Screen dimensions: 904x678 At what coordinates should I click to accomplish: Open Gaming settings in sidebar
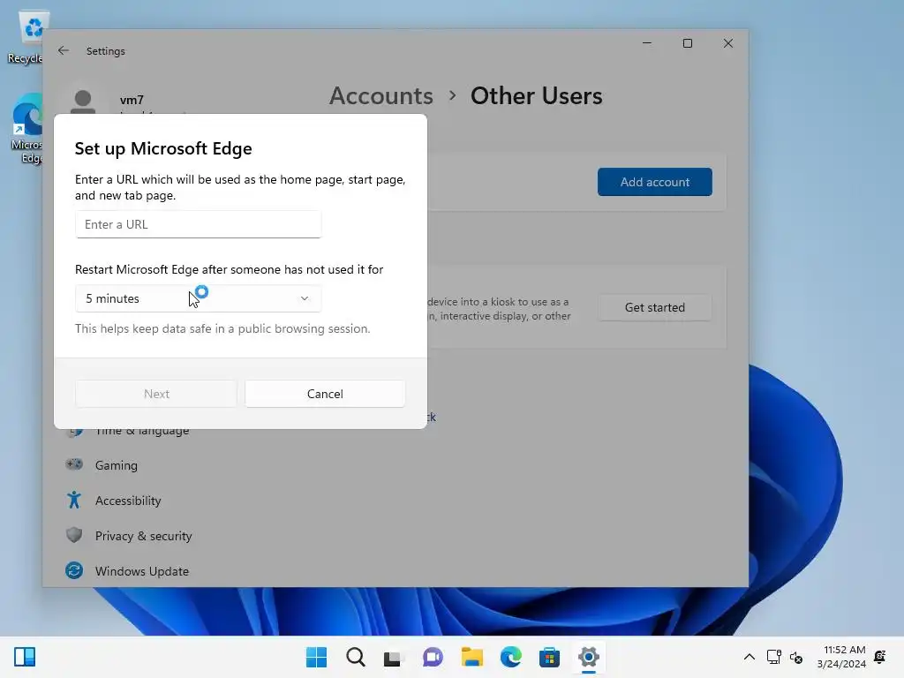(x=116, y=465)
